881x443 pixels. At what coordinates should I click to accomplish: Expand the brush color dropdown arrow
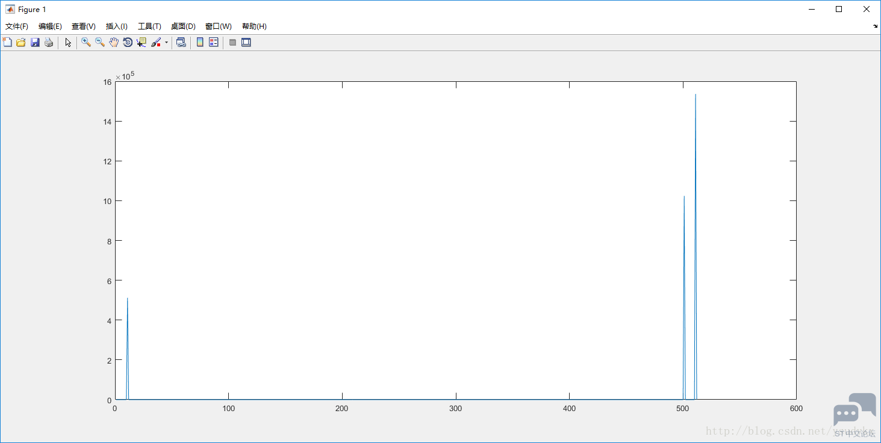tap(166, 42)
